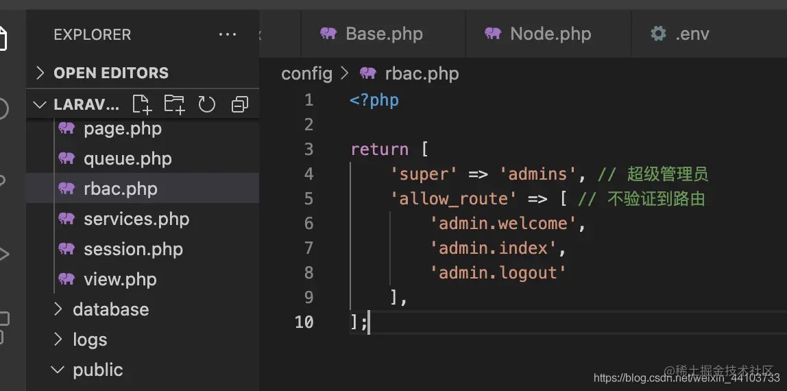Click the 'super' key string

coord(424,174)
